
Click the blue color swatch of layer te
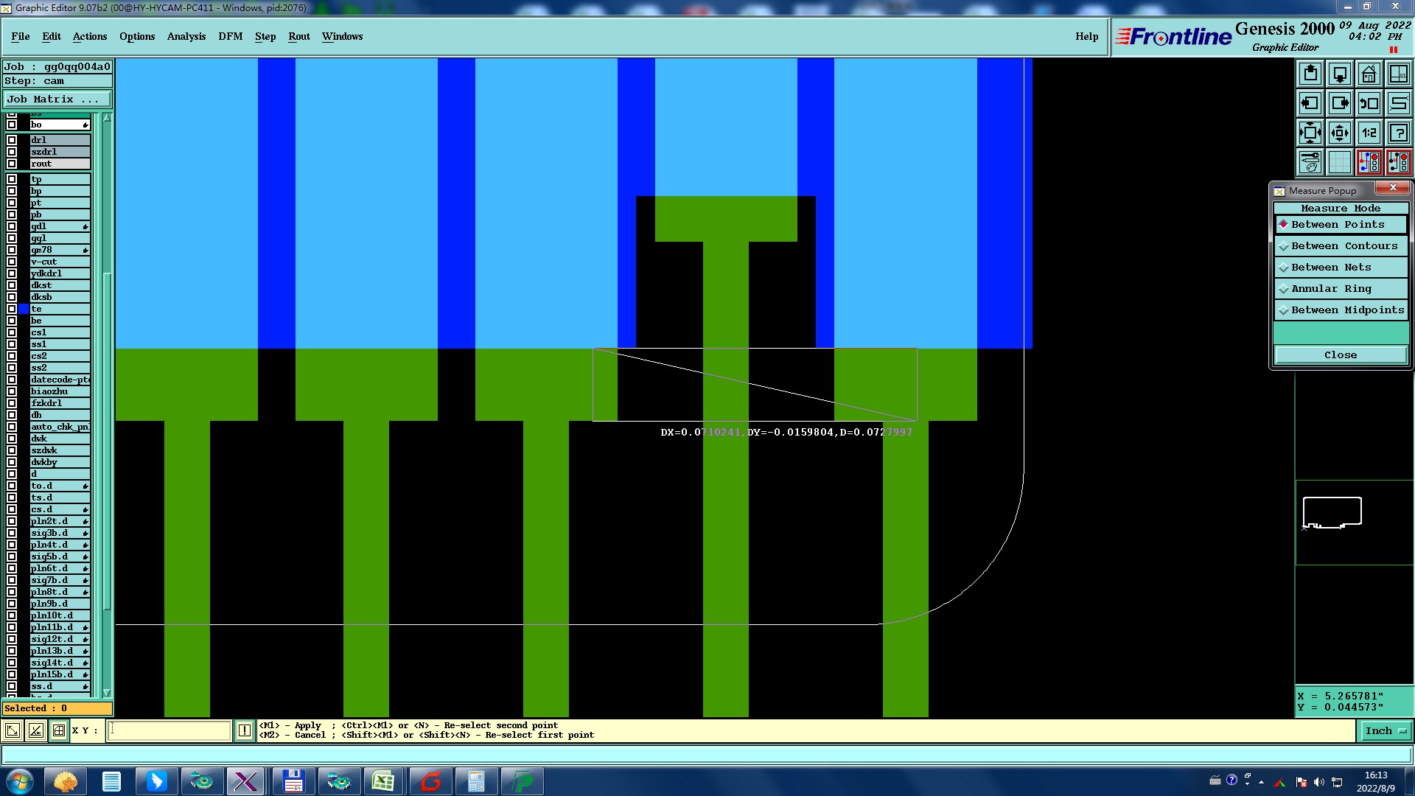coord(24,309)
